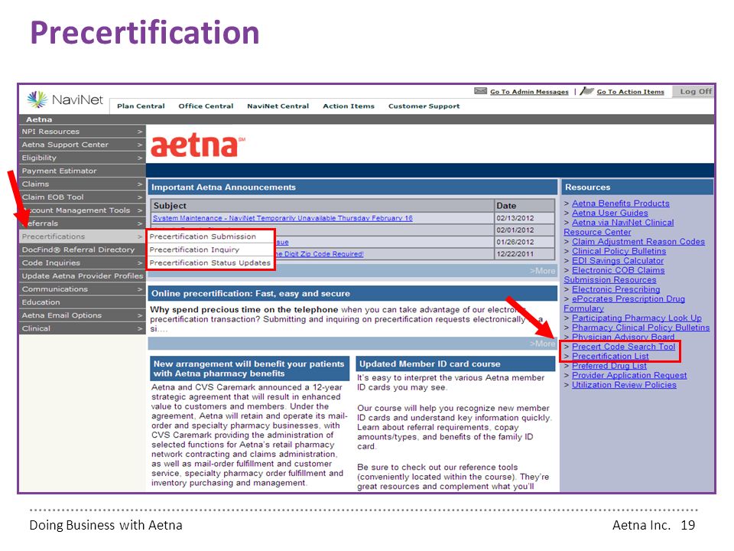Expand Claims sidebar item
Screen dimensions: 734x551
coord(82,184)
